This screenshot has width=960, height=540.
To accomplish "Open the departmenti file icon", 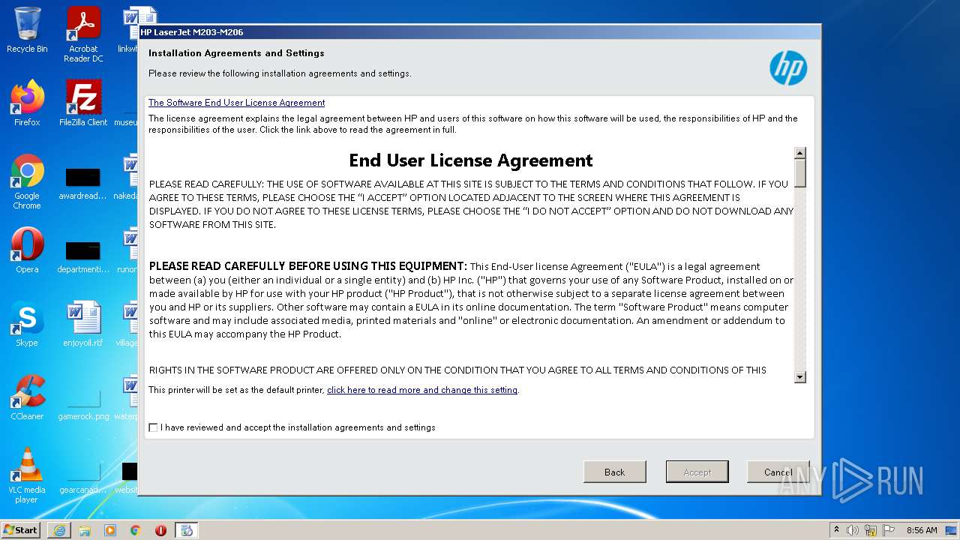I will [83, 256].
